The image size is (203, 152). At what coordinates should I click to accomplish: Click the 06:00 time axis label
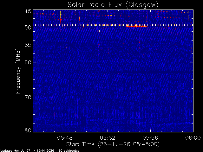tap(193, 138)
